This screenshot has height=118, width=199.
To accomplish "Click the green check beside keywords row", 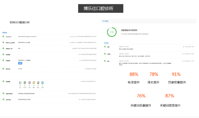I will coord(105,54).
